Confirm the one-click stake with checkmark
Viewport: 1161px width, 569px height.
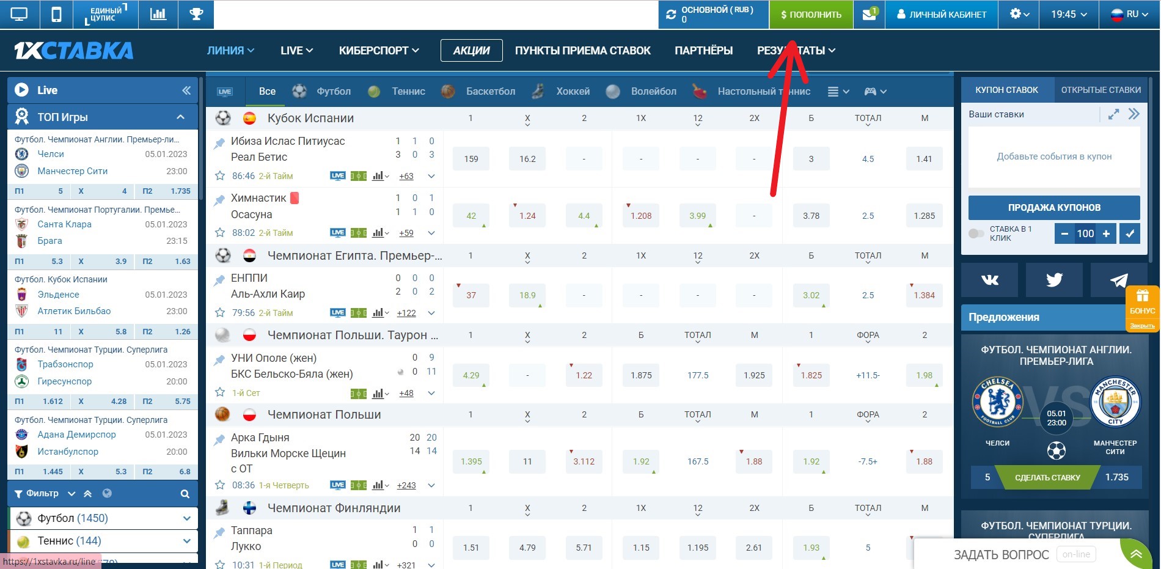1130,233
